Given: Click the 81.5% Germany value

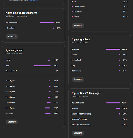Looking at the screenshot, I should [124, 49].
